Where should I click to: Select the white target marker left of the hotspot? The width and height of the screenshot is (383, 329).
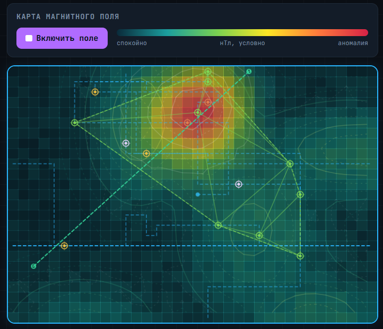(126, 143)
